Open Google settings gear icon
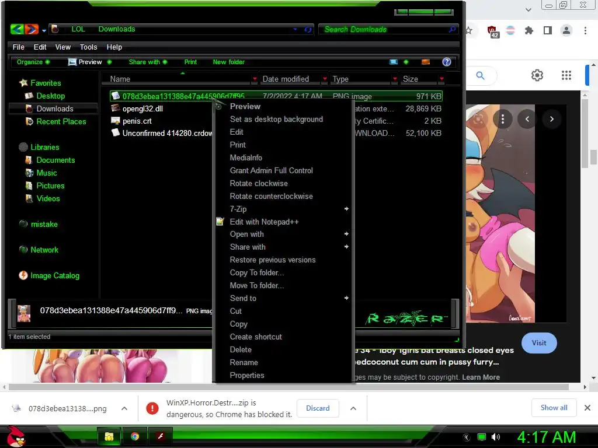598x448 pixels. pos(537,75)
